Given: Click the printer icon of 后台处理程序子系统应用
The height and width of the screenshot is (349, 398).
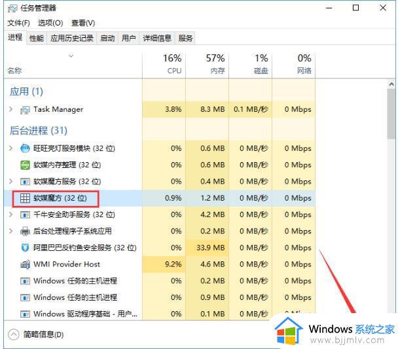Looking at the screenshot, I should tap(25, 231).
